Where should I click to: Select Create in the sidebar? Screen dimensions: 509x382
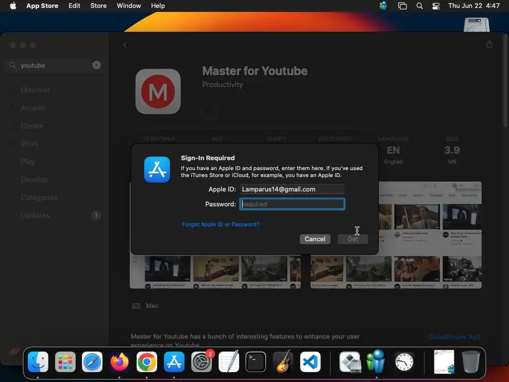(32, 126)
